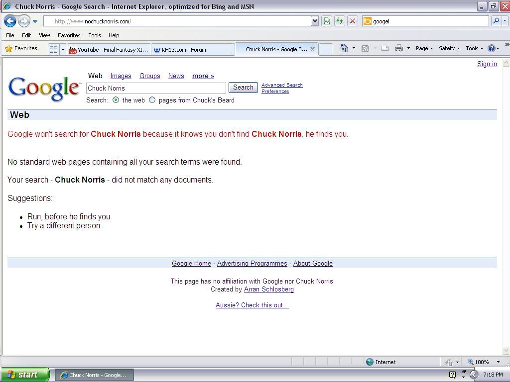Open the Page dropdown menu
The width and height of the screenshot is (510, 382).
424,48
